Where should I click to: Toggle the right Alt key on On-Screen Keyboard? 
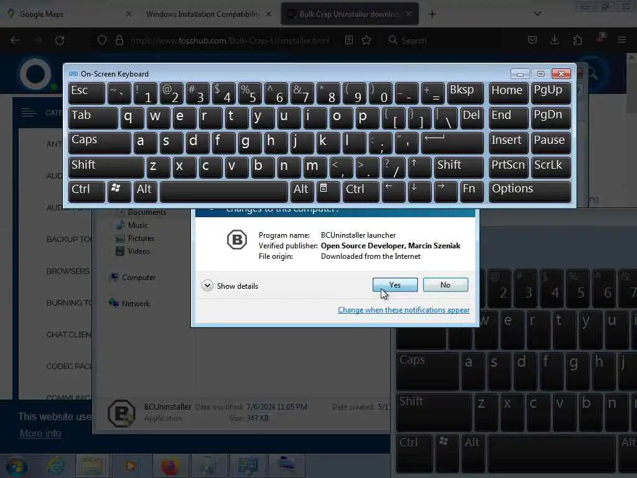302,192
